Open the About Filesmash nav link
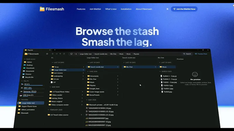234x131 pixels. pyautogui.click(x=144, y=9)
